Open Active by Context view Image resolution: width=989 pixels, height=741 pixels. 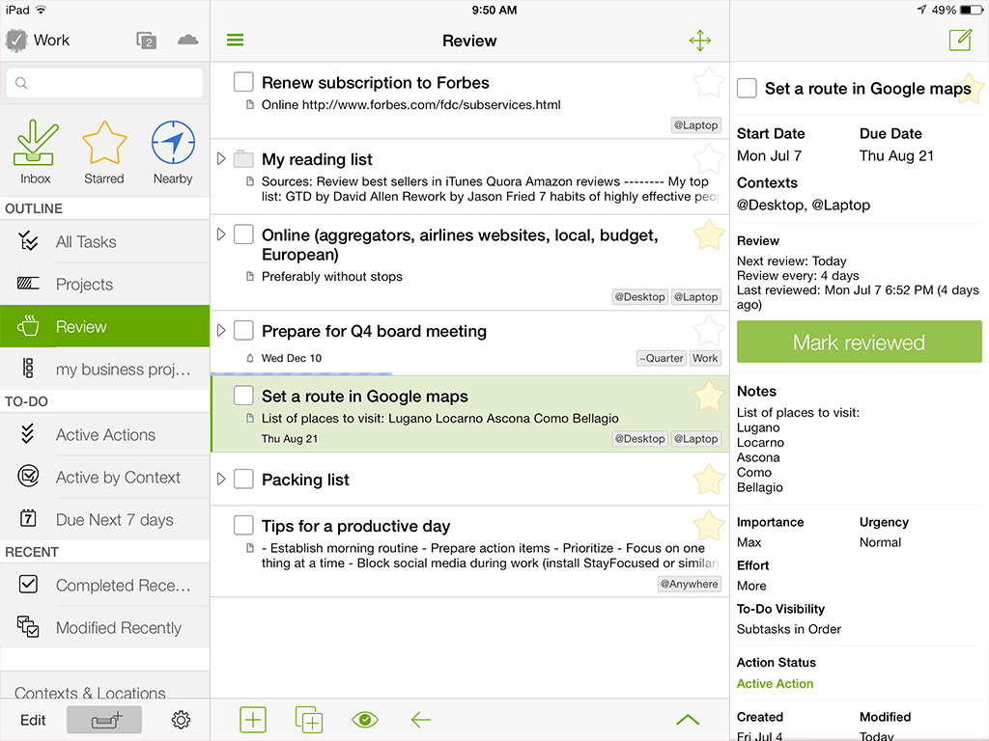point(104,477)
